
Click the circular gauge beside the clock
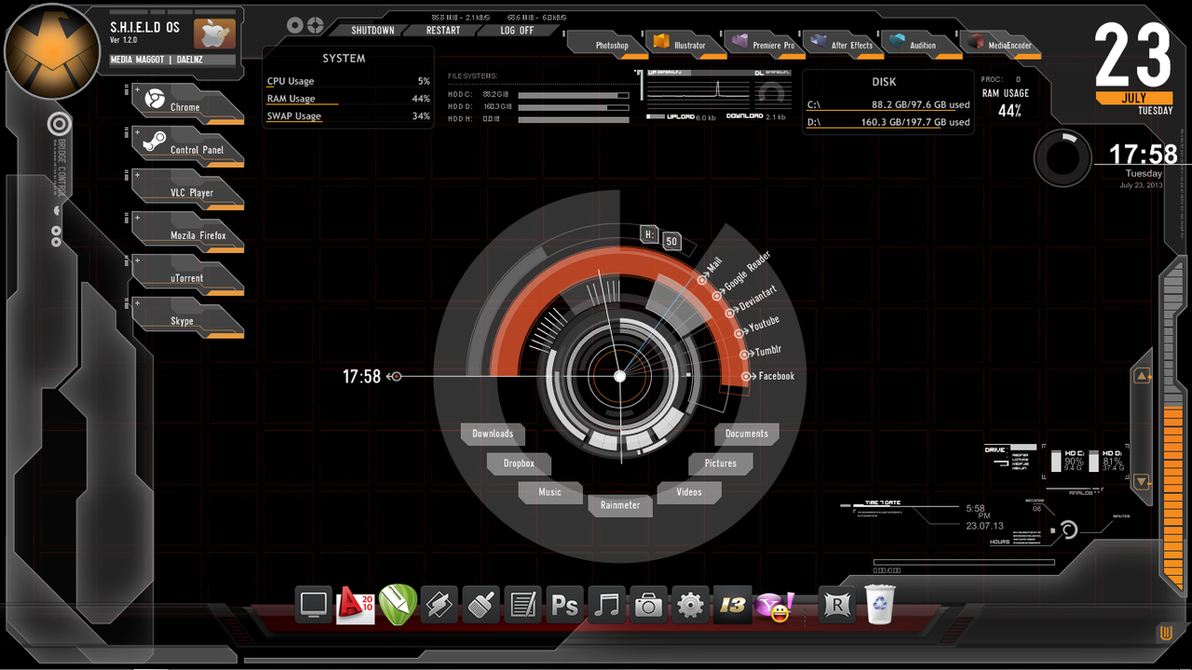pos(1063,157)
